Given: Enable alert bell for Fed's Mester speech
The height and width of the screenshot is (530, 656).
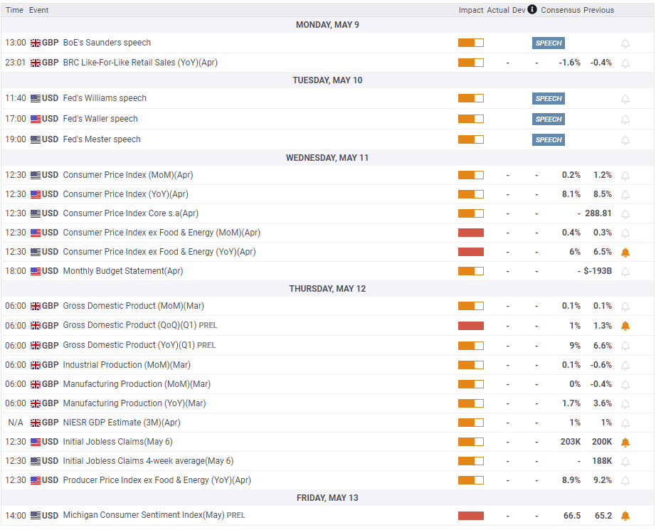Looking at the screenshot, I should click(x=625, y=140).
